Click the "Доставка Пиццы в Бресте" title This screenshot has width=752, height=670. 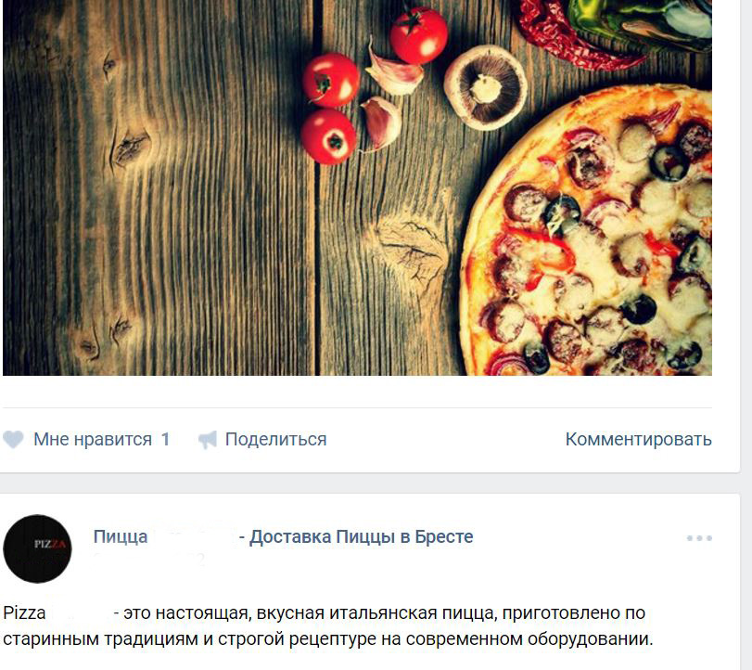(361, 536)
